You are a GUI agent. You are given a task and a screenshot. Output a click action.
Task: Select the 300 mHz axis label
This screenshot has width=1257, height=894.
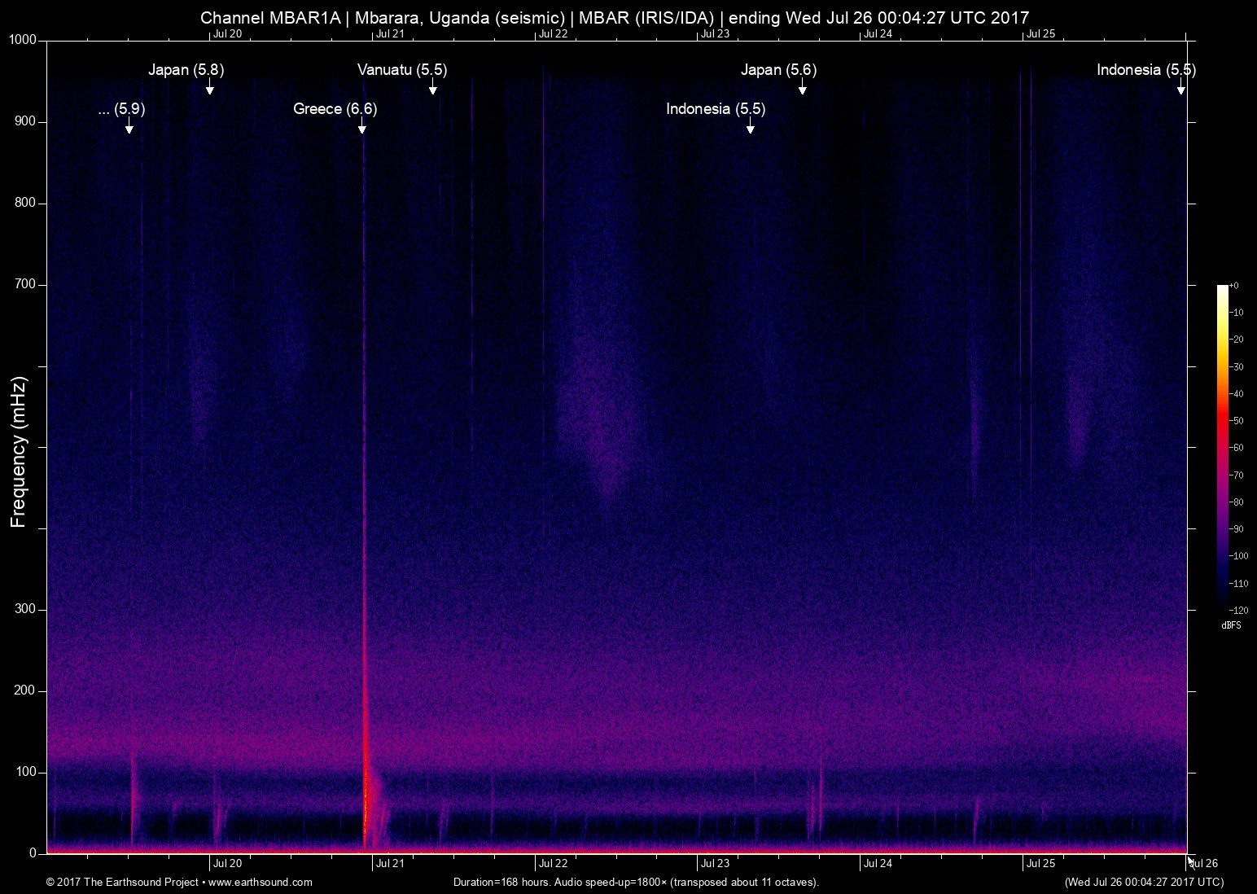point(25,607)
